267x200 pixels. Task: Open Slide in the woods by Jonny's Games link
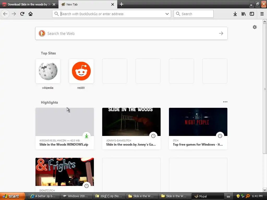(x=131, y=144)
